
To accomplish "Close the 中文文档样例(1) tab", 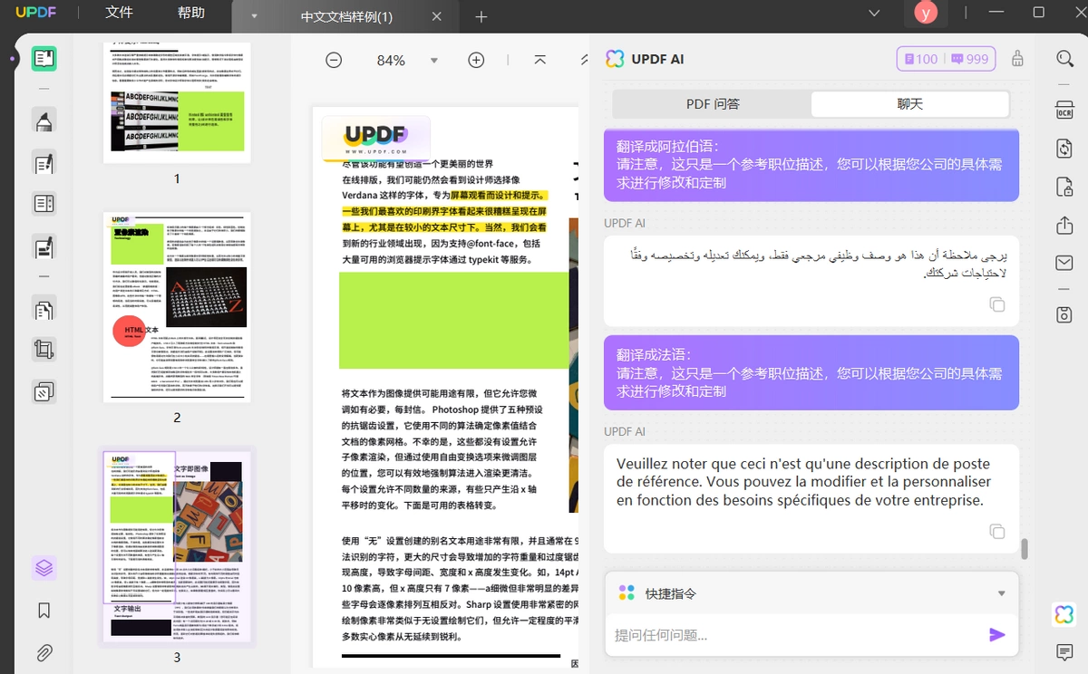I will click(x=437, y=17).
